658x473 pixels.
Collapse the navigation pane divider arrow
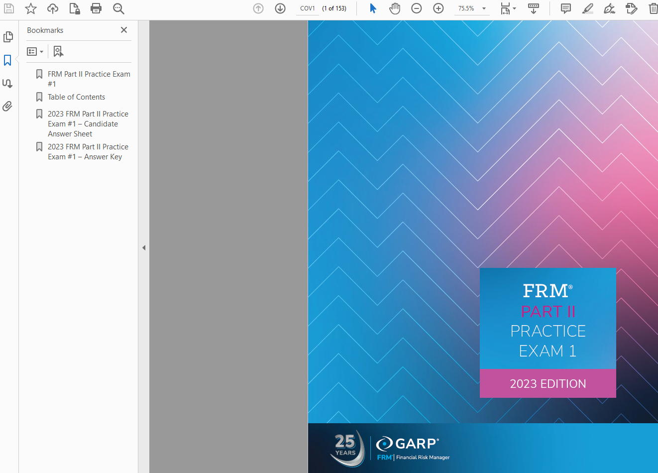coord(144,247)
